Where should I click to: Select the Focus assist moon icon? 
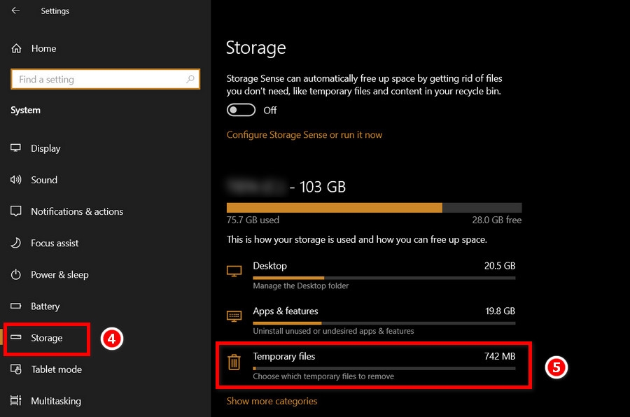[15, 243]
